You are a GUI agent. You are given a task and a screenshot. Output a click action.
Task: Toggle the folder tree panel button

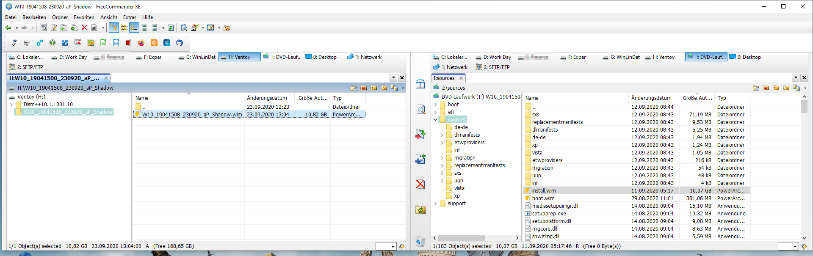[114, 28]
